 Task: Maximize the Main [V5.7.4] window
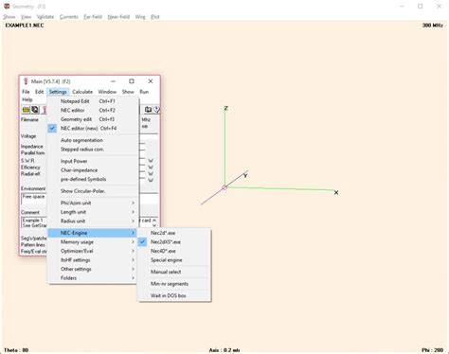click(132, 81)
